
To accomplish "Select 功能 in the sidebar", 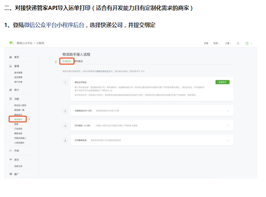I will coord(17,99).
